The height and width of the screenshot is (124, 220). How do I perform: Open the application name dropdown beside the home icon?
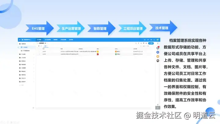(x=27, y=40)
